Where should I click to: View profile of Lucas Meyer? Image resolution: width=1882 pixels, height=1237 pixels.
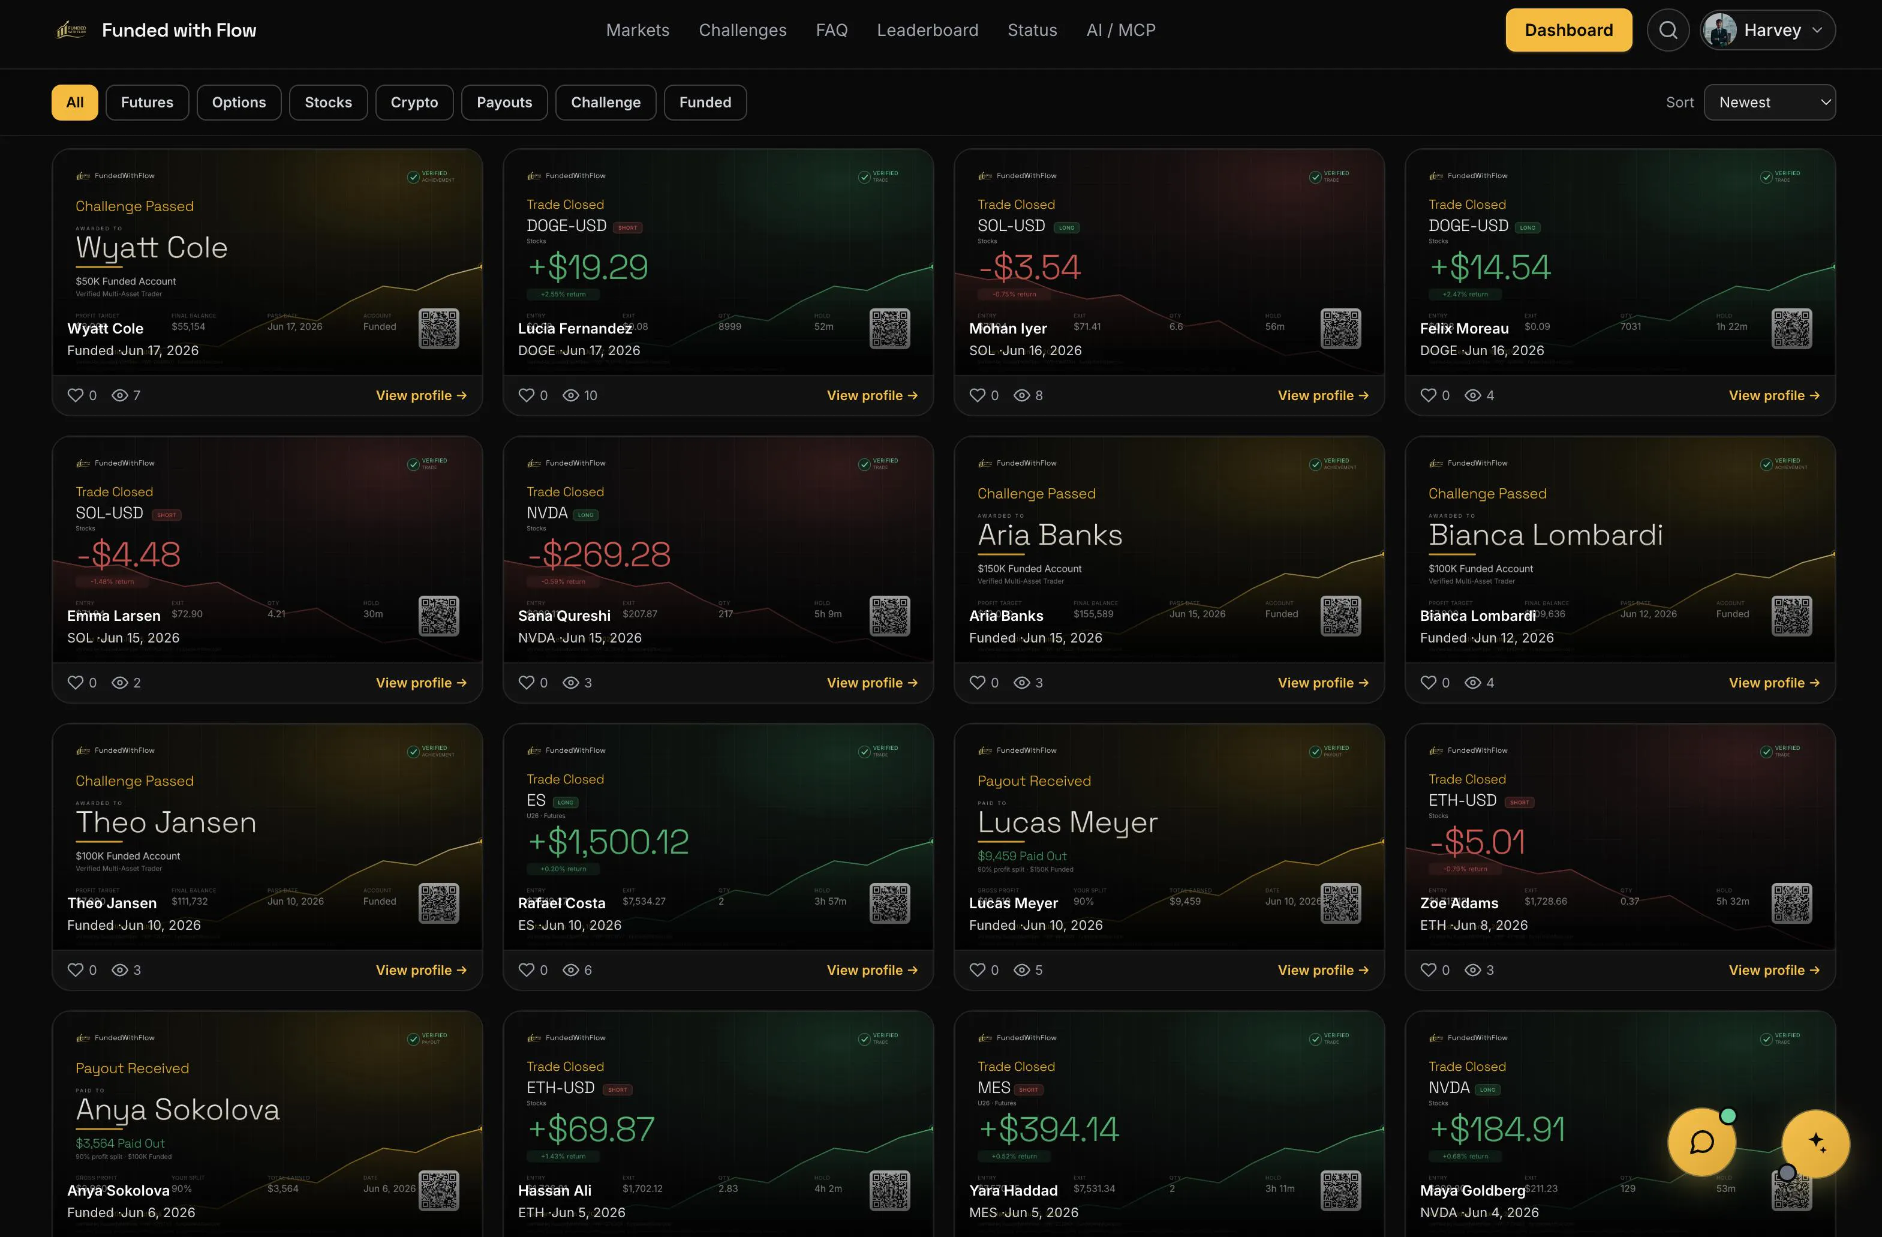tap(1323, 969)
